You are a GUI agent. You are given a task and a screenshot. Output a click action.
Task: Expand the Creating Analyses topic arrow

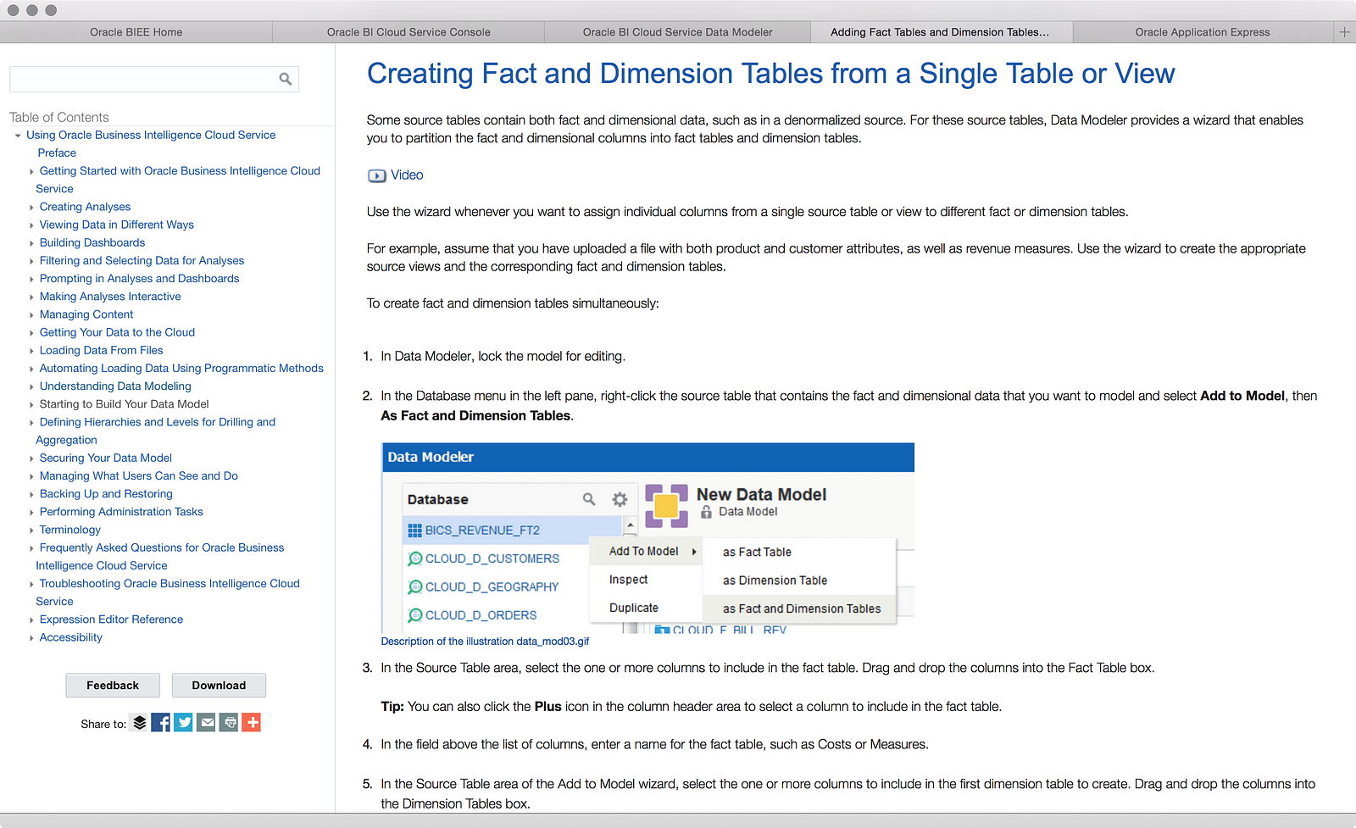31,208
